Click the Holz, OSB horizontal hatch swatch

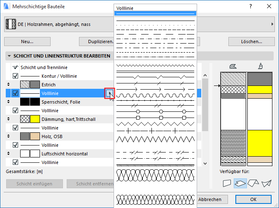coord(25,136)
